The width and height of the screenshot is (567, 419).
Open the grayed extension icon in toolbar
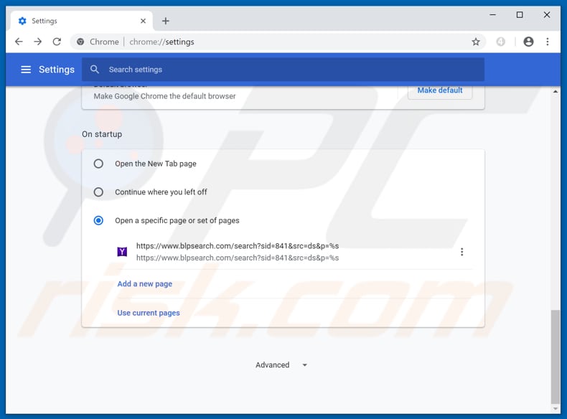point(500,42)
